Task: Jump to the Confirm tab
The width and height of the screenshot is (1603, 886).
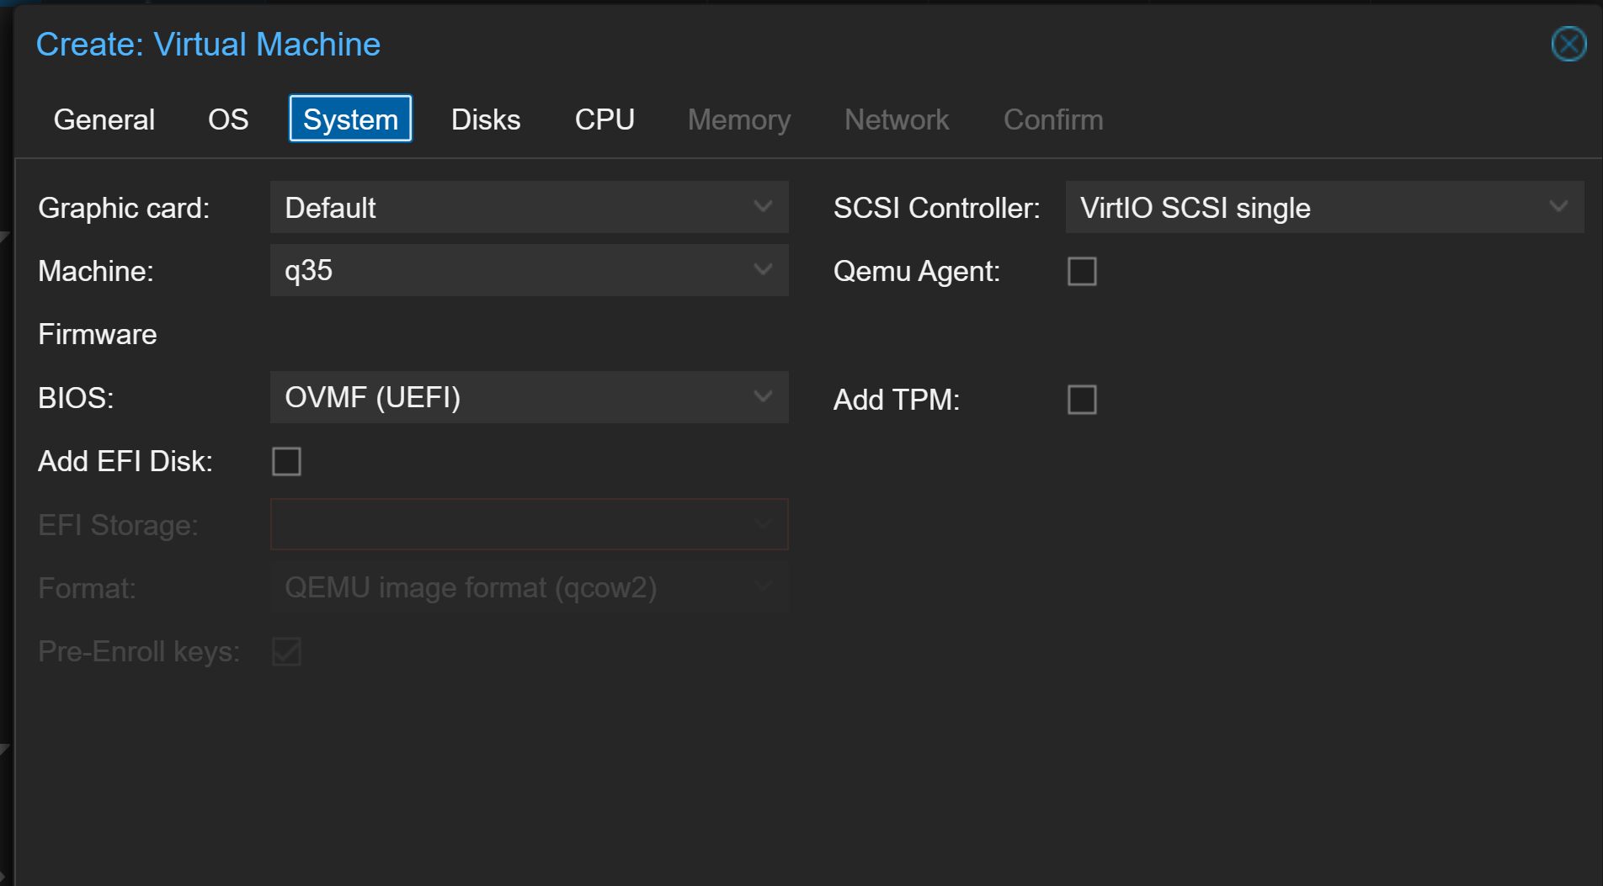Action: coord(1052,119)
